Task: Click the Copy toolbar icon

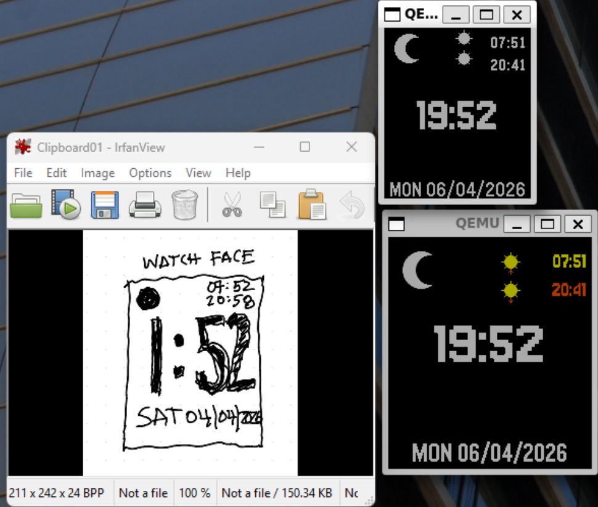Action: (x=272, y=205)
